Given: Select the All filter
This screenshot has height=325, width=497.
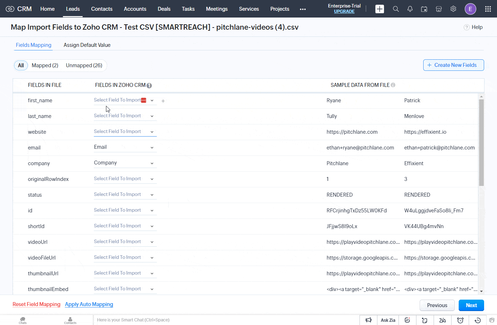Looking at the screenshot, I should point(21,65).
